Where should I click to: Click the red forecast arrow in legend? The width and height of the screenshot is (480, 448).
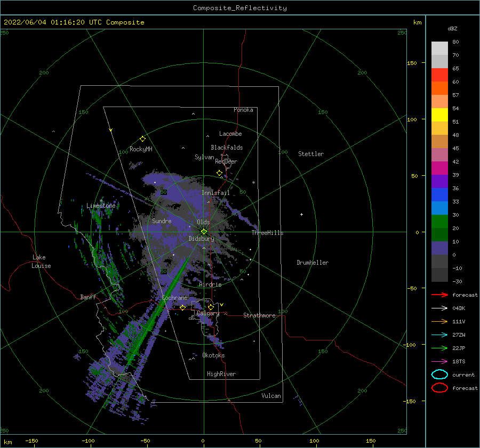point(439,295)
